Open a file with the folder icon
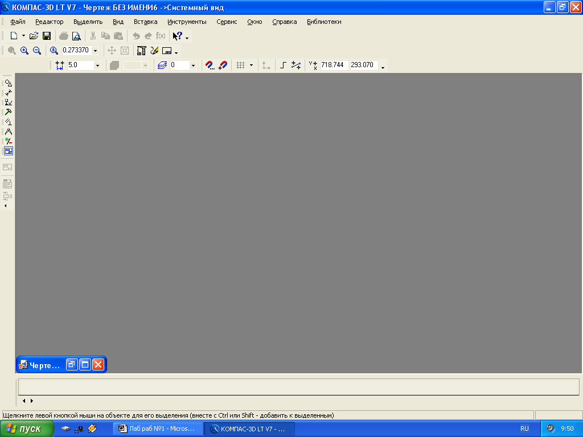The width and height of the screenshot is (583, 437). point(34,36)
